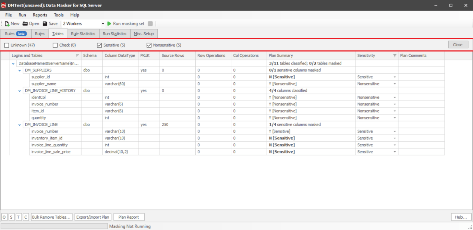Open the Reports menu
Screen dimensions: 473x230
tap(40, 15)
